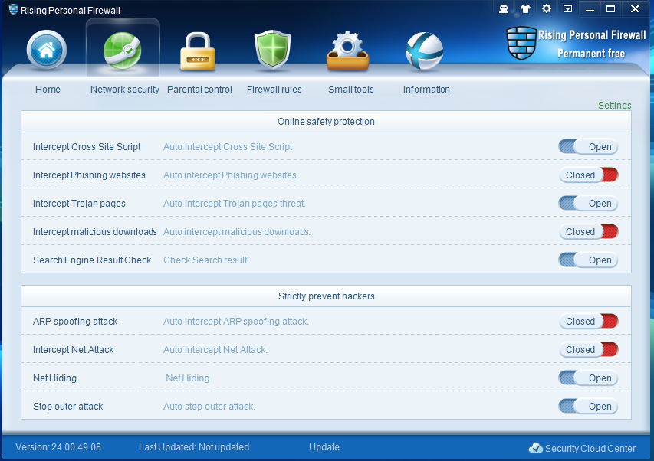
Task: Open the green Settings link
Action: [614, 106]
